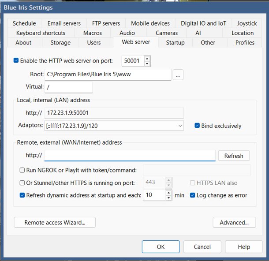Click the Refresh button
This screenshot has width=269, height=261.
click(x=234, y=156)
